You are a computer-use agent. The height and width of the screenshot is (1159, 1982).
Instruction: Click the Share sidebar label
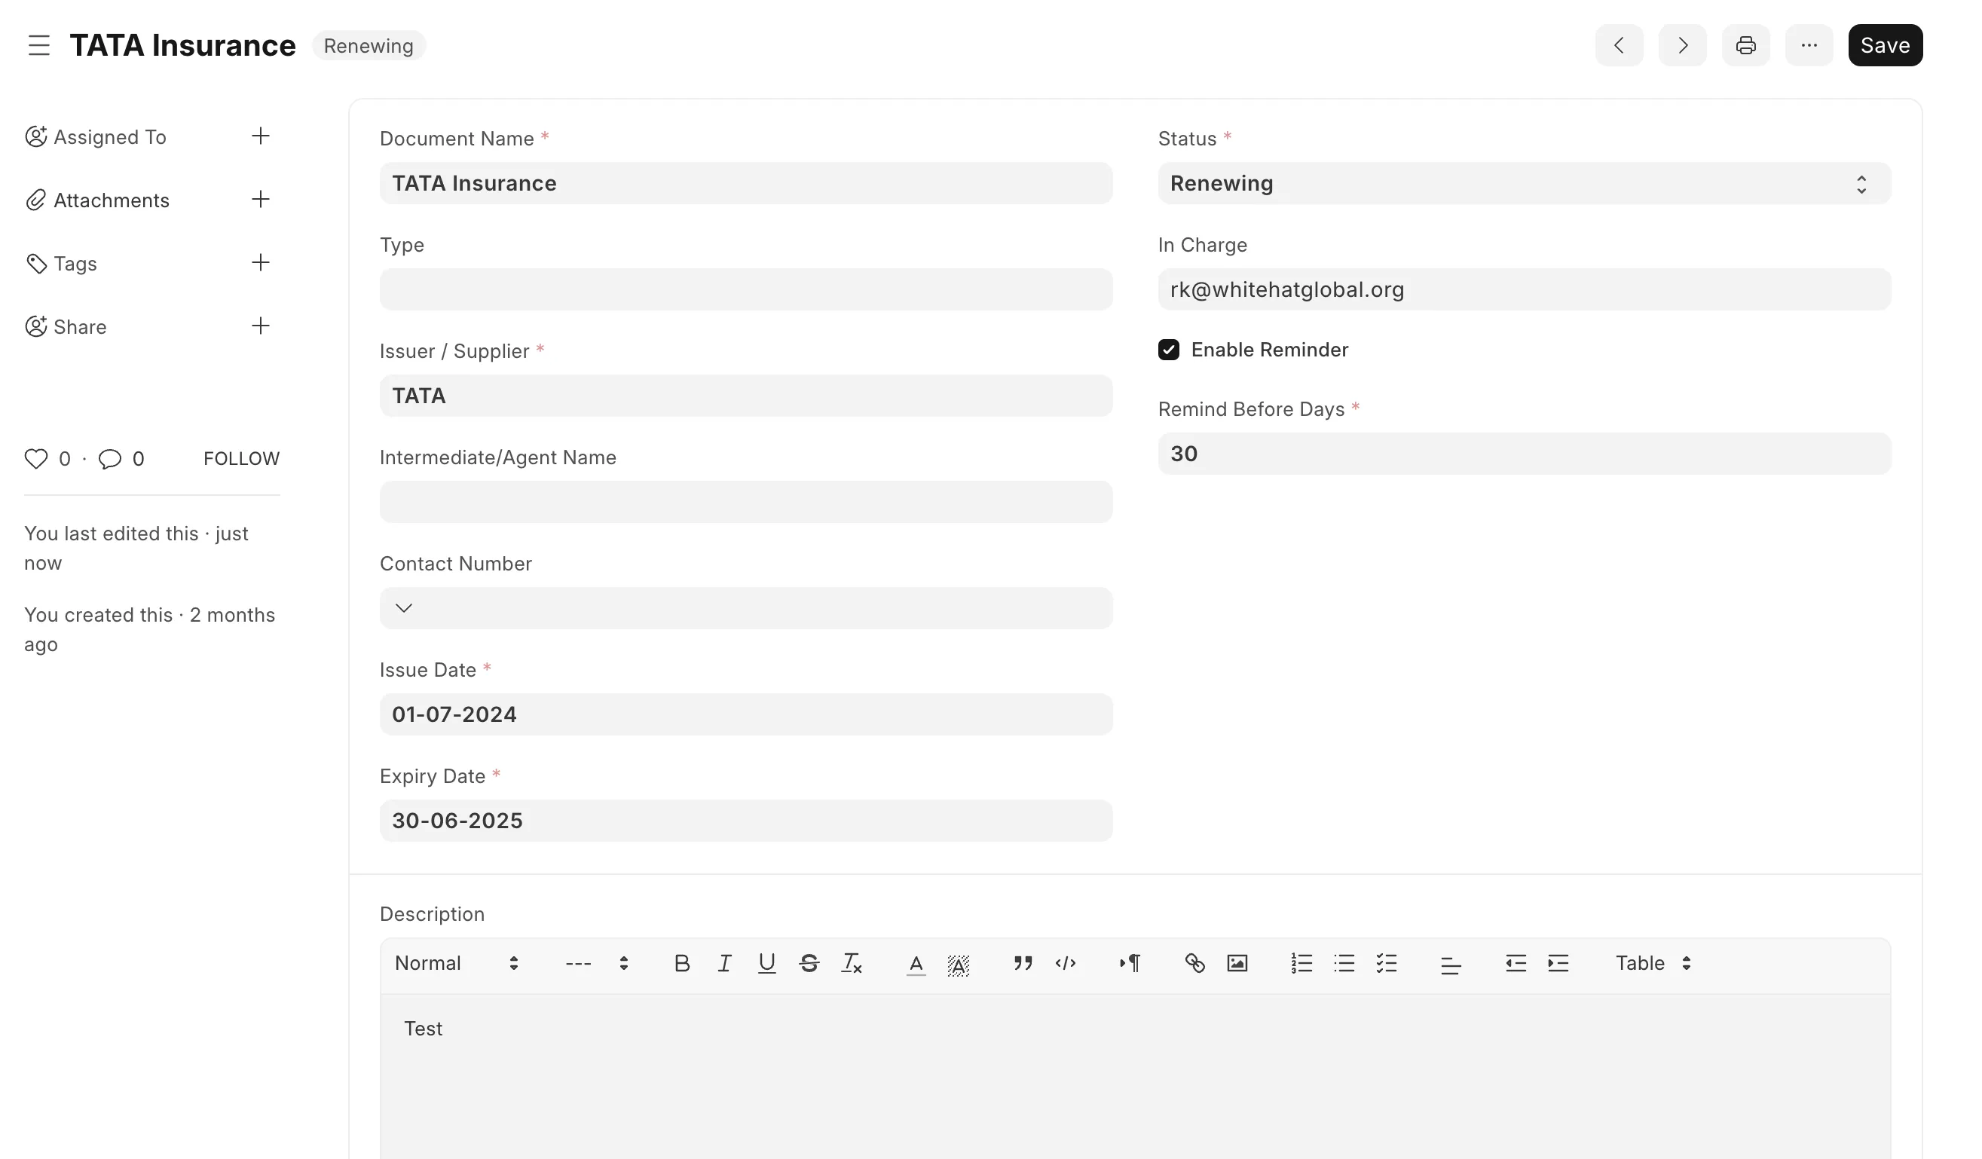click(x=80, y=327)
